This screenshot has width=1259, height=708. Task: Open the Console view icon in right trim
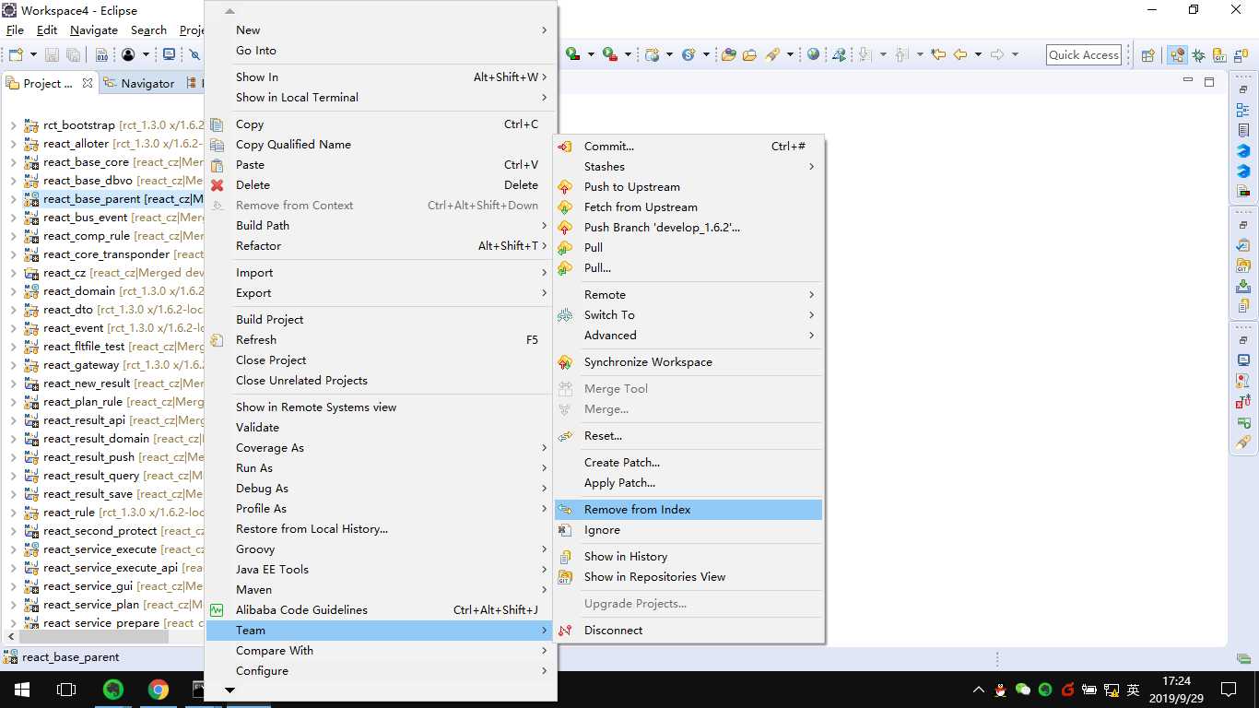coord(1243,360)
